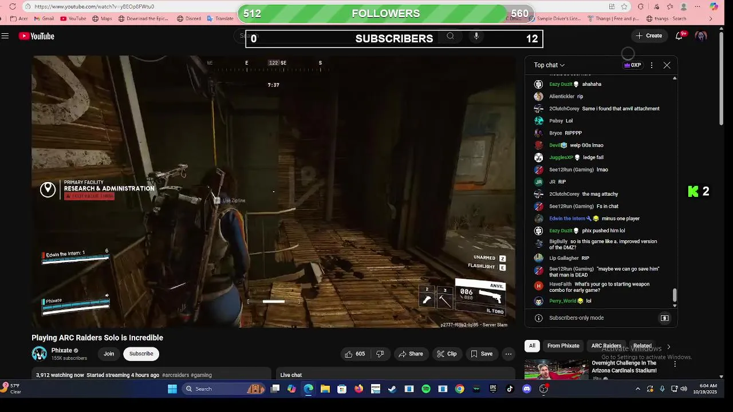This screenshot has height=412, width=733.
Task: Open File Explorer from the taskbar
Action: click(325, 389)
